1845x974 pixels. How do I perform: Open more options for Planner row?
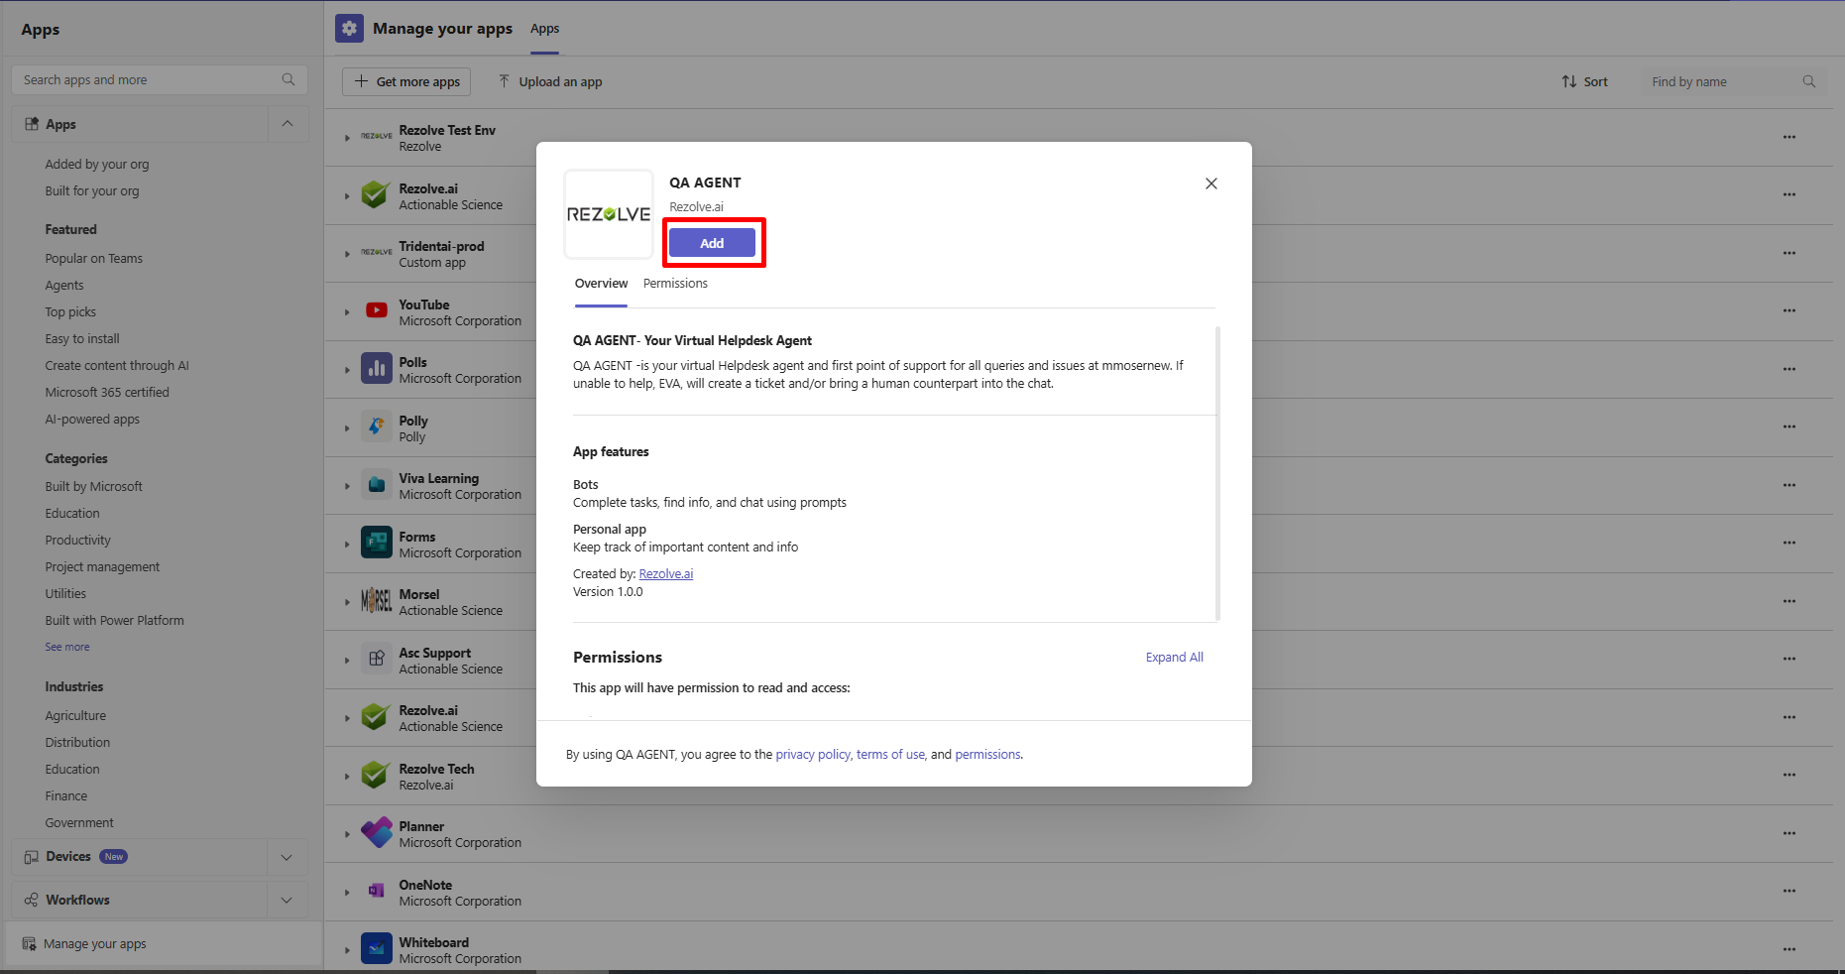pyautogui.click(x=1788, y=833)
